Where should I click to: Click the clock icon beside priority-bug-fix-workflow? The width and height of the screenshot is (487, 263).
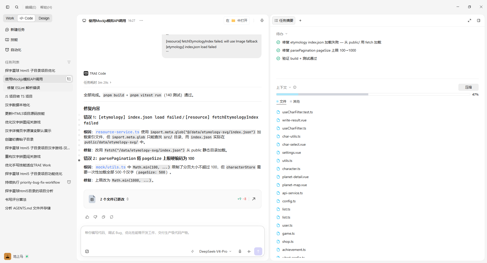(69, 182)
